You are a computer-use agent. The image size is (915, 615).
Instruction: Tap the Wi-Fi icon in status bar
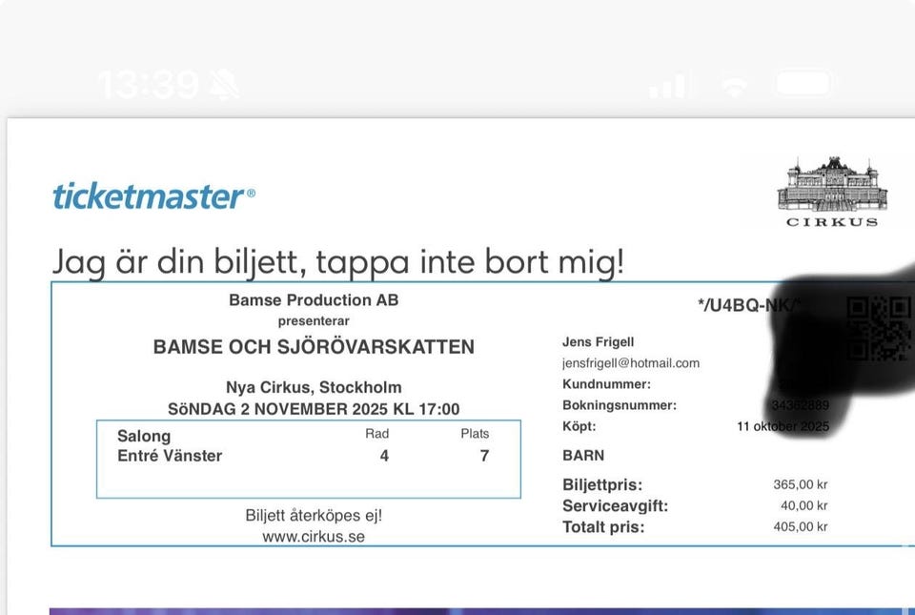tap(735, 85)
